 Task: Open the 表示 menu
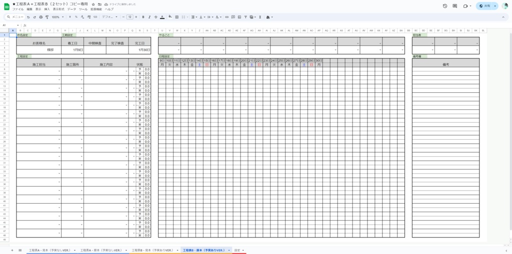38,9
